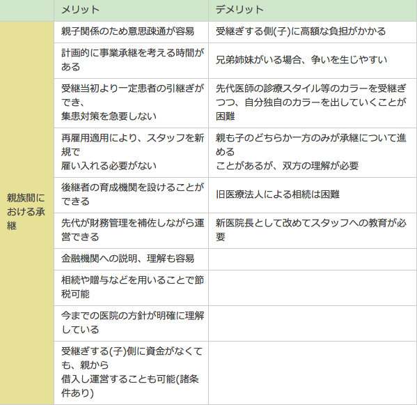Screen dimensions: 417x405
Task: Select cell 今までの医院の方針が明確に理解している
Action: [131, 323]
